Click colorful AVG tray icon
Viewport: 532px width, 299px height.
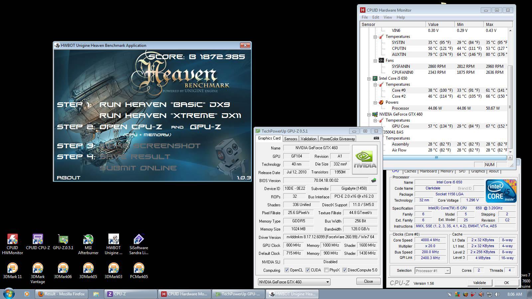point(458,294)
